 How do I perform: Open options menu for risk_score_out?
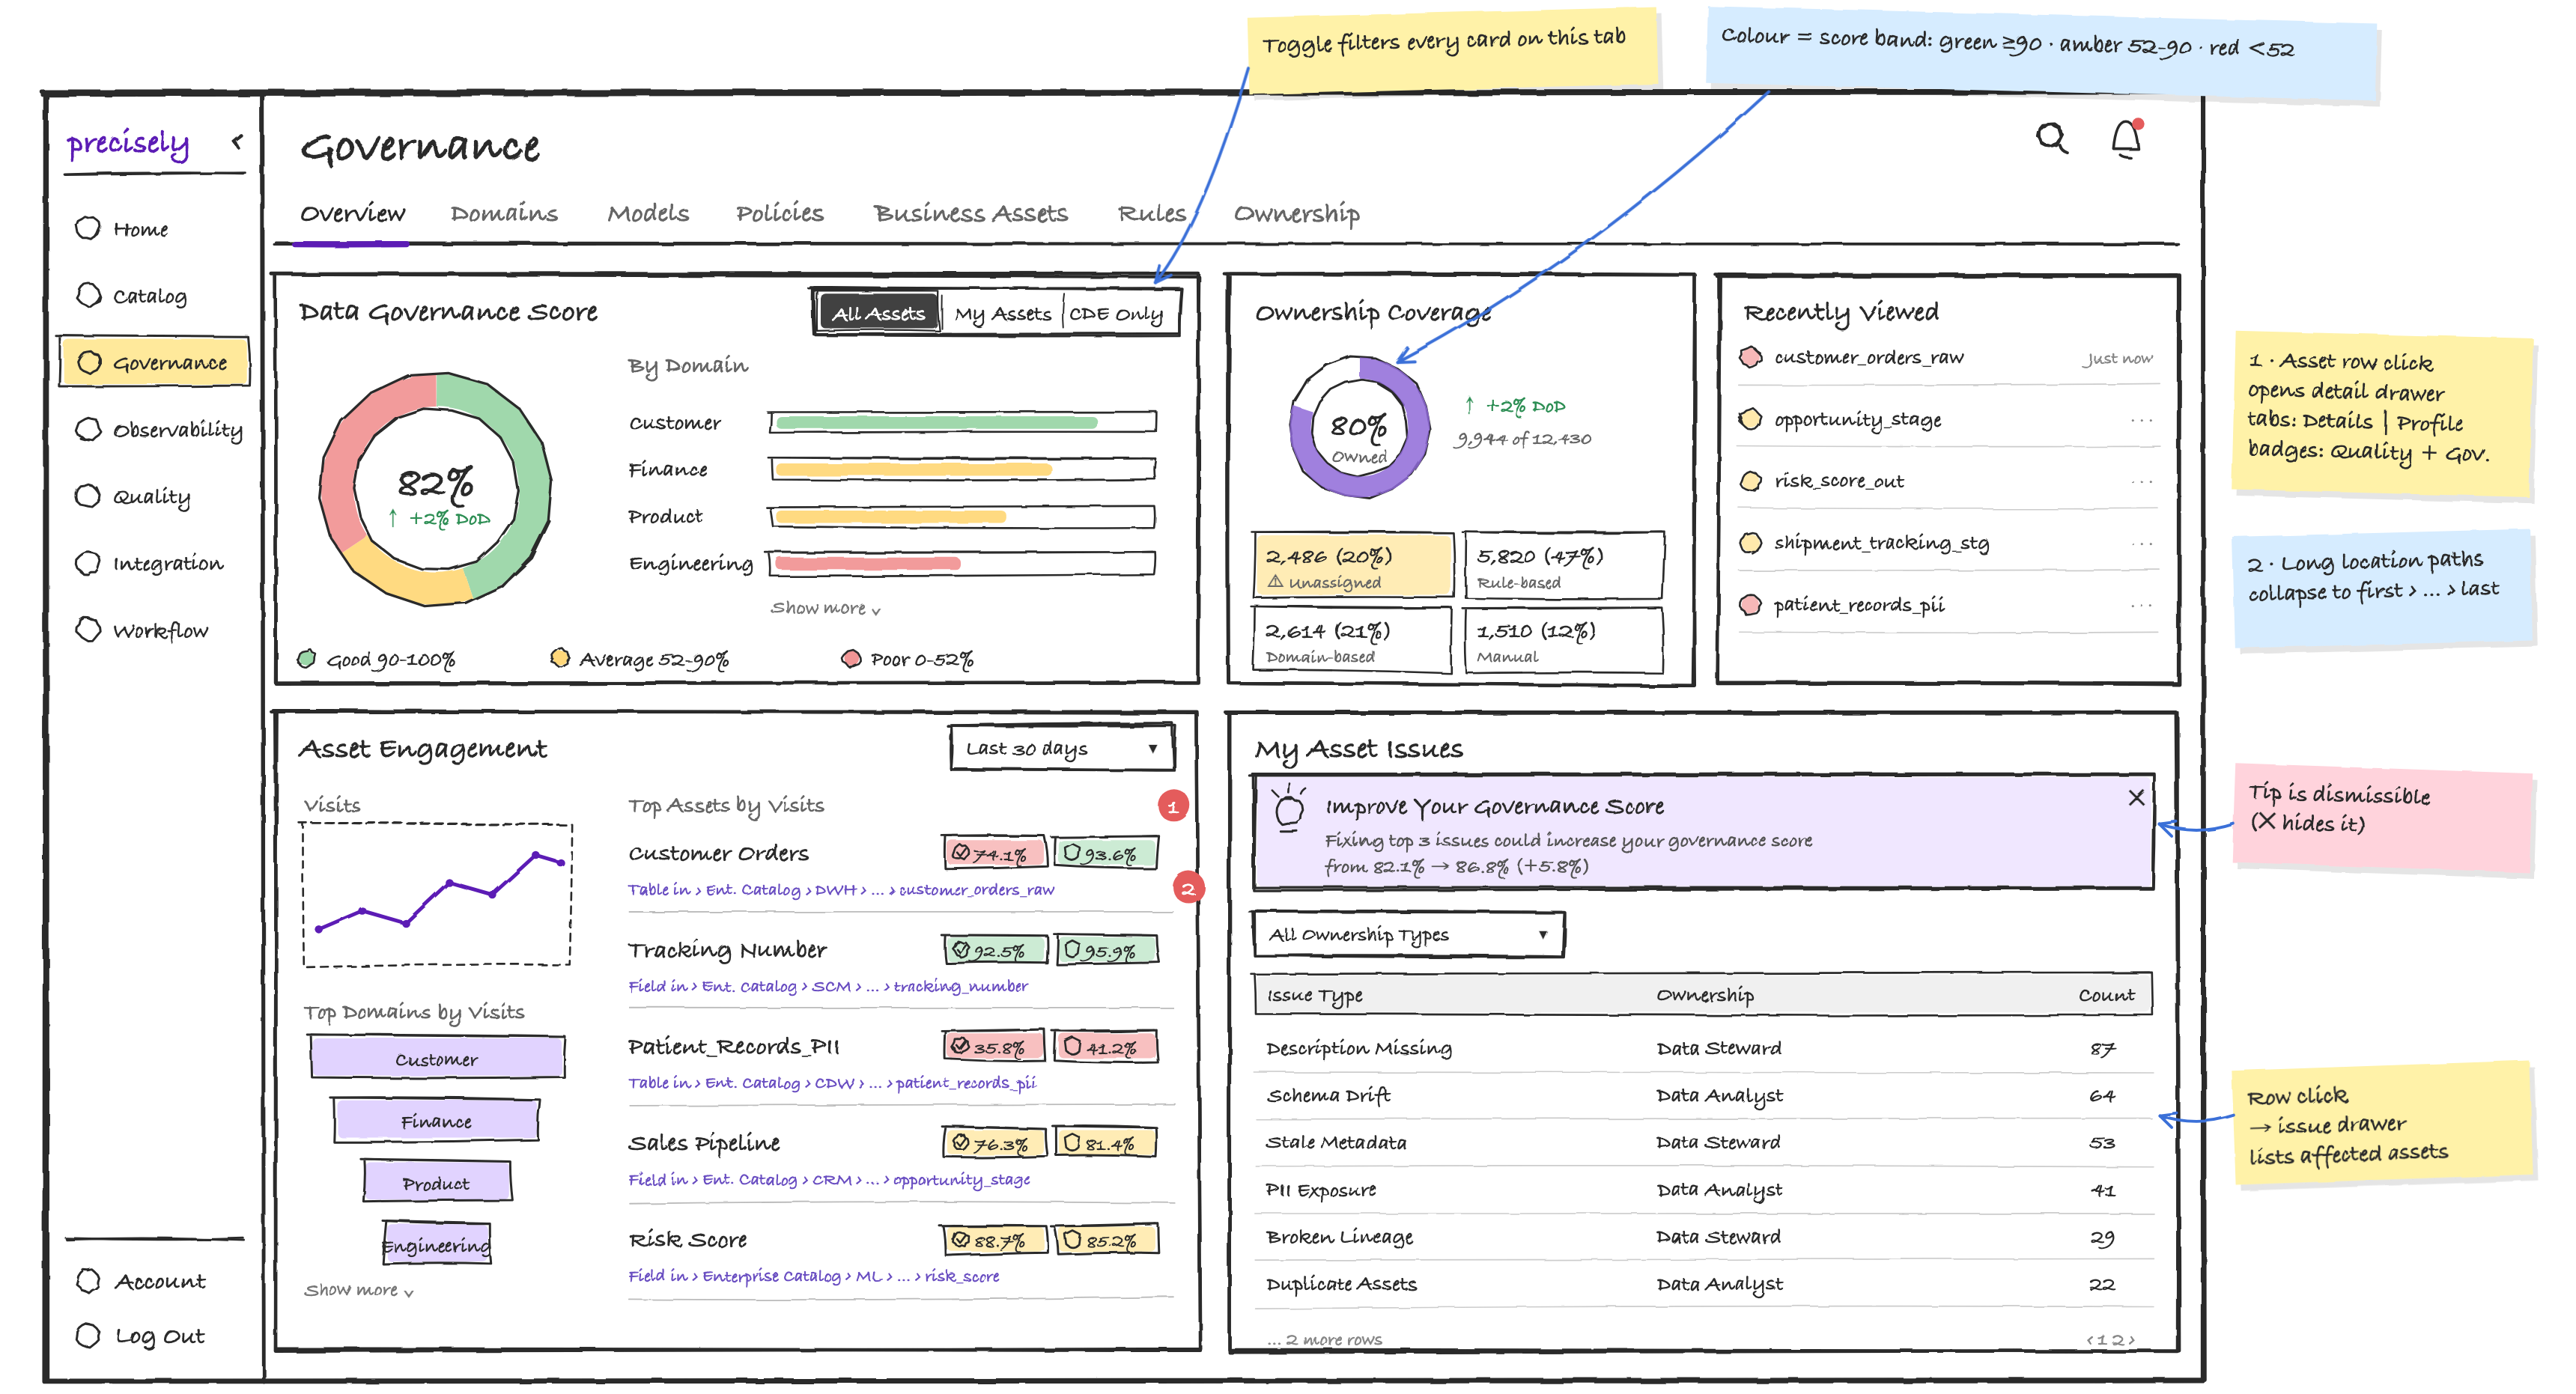coord(2141,482)
